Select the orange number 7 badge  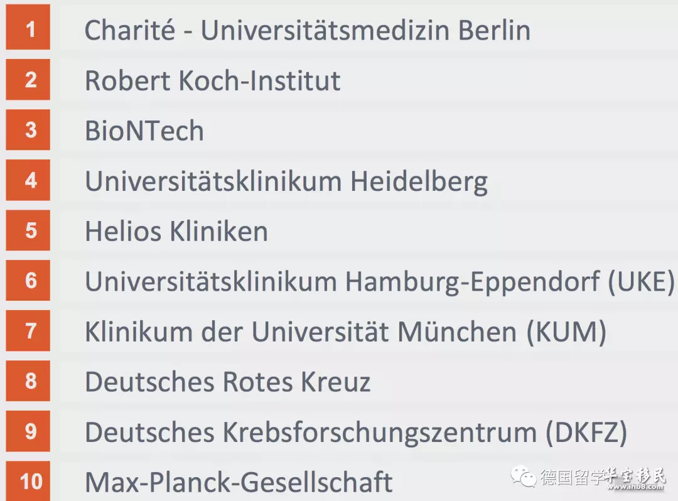coord(28,331)
